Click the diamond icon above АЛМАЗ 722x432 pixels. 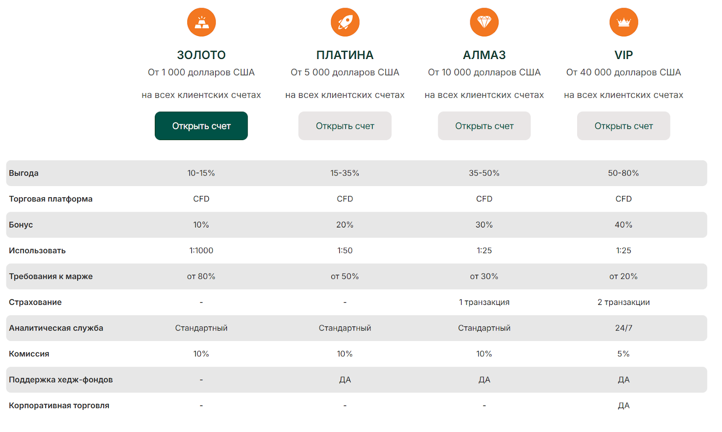pyautogui.click(x=484, y=22)
